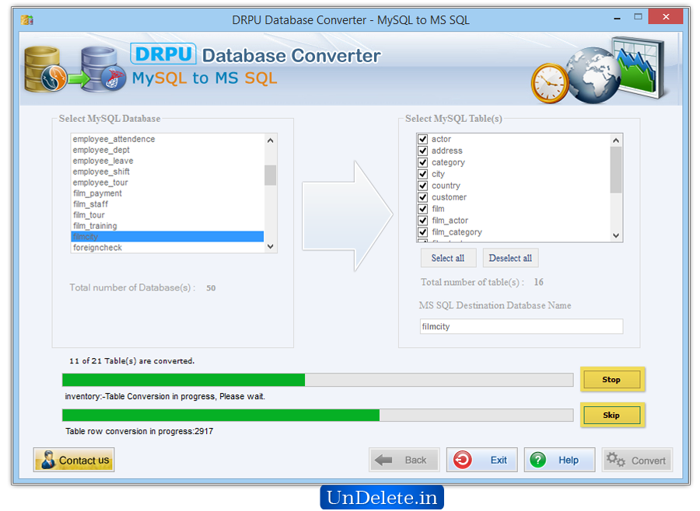Viewport: 700px width, 511px height.
Task: Click the country table name
Action: click(x=446, y=186)
